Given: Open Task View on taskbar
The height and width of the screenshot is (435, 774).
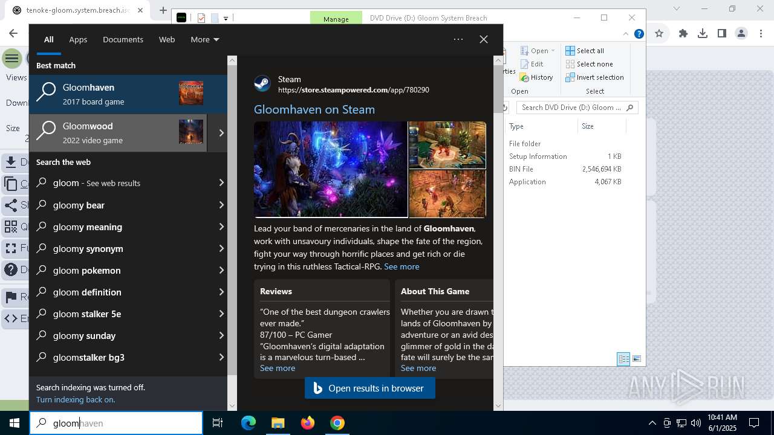Looking at the screenshot, I should 218,423.
